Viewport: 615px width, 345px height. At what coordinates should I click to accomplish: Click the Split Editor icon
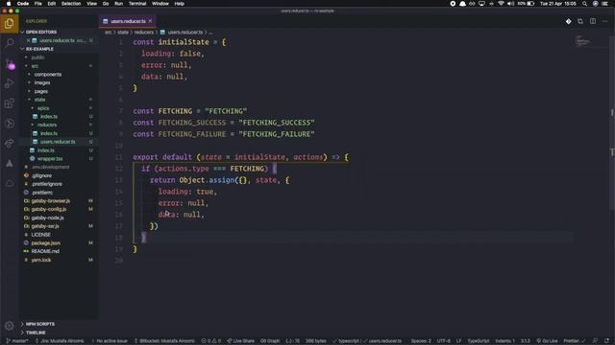pos(593,21)
